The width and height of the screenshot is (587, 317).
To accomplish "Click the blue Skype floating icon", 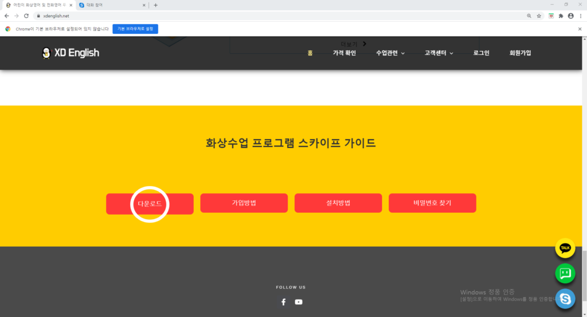I will 565,299.
